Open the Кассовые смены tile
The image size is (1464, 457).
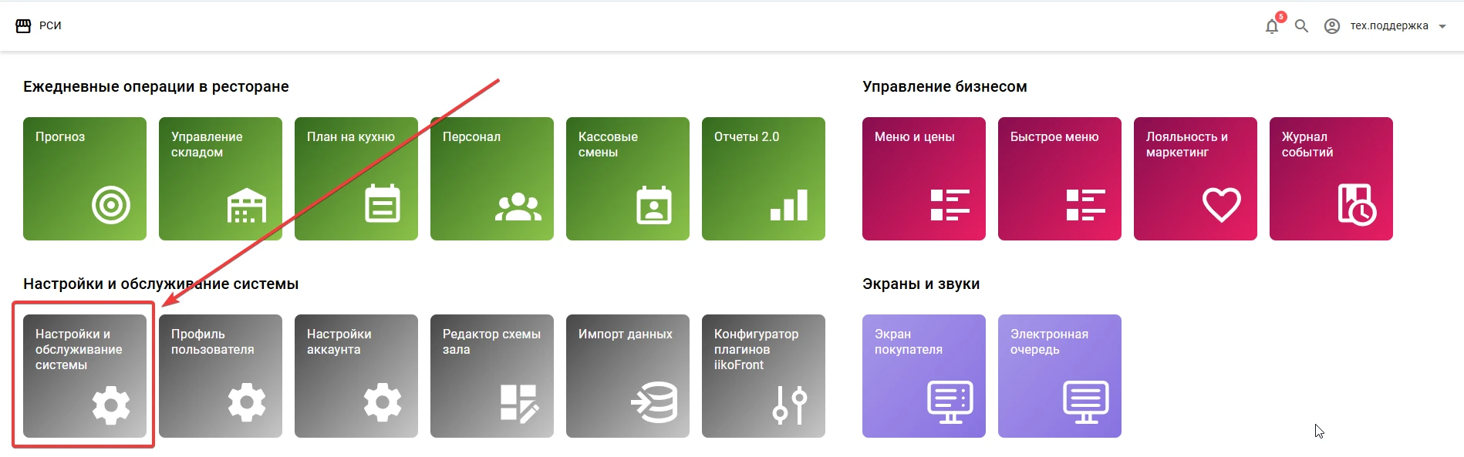(628, 179)
